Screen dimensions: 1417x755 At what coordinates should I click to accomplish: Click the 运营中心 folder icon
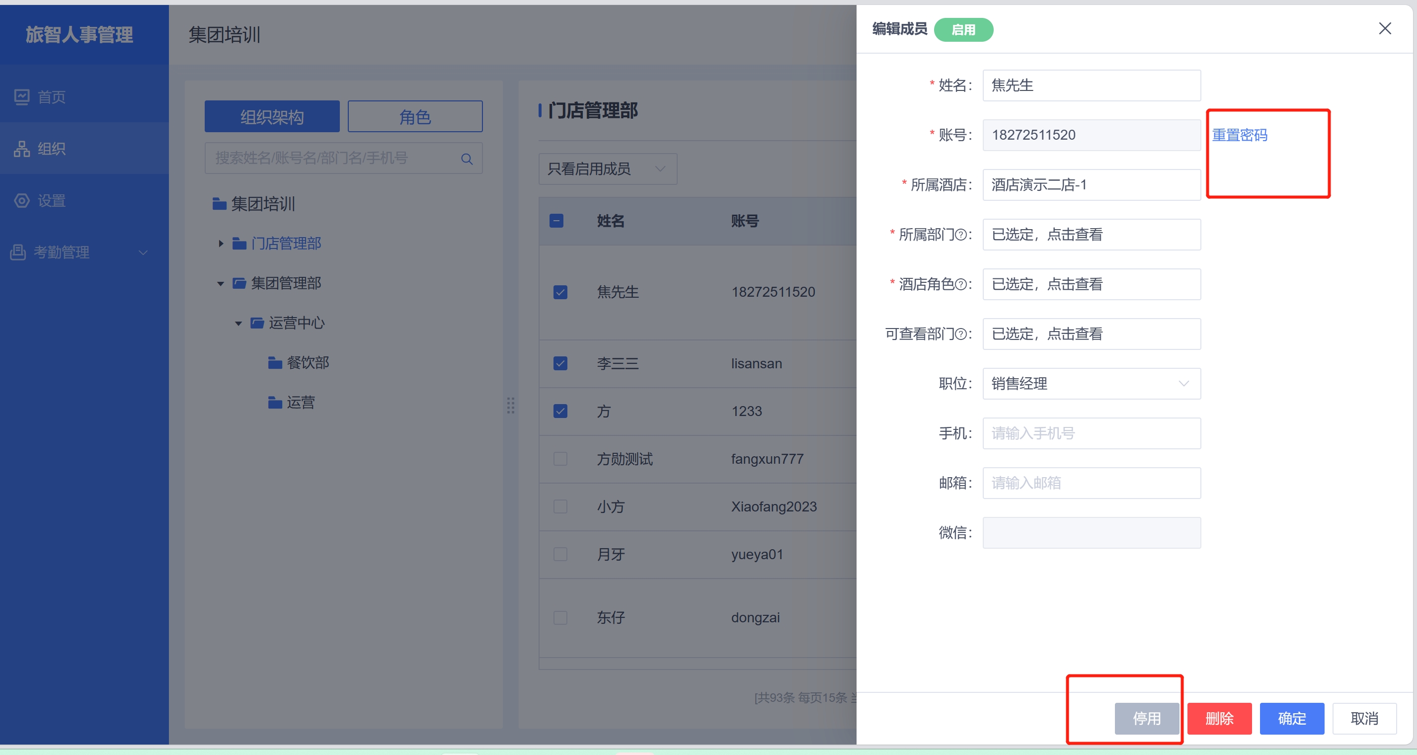click(257, 323)
